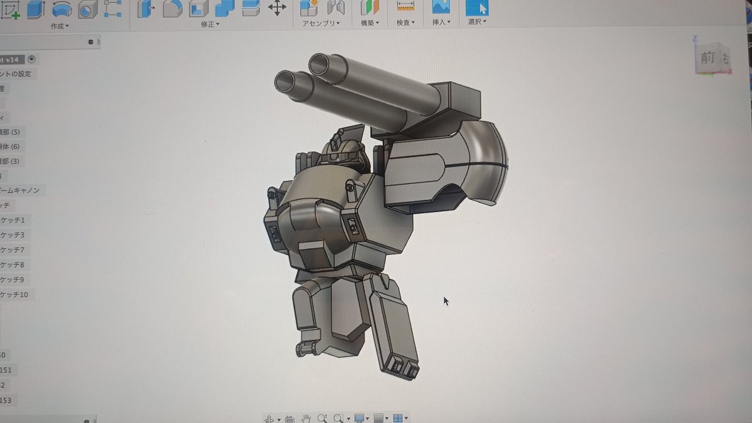Select the Rectangular Pattern tool
The height and width of the screenshot is (423, 752).
tap(113, 9)
